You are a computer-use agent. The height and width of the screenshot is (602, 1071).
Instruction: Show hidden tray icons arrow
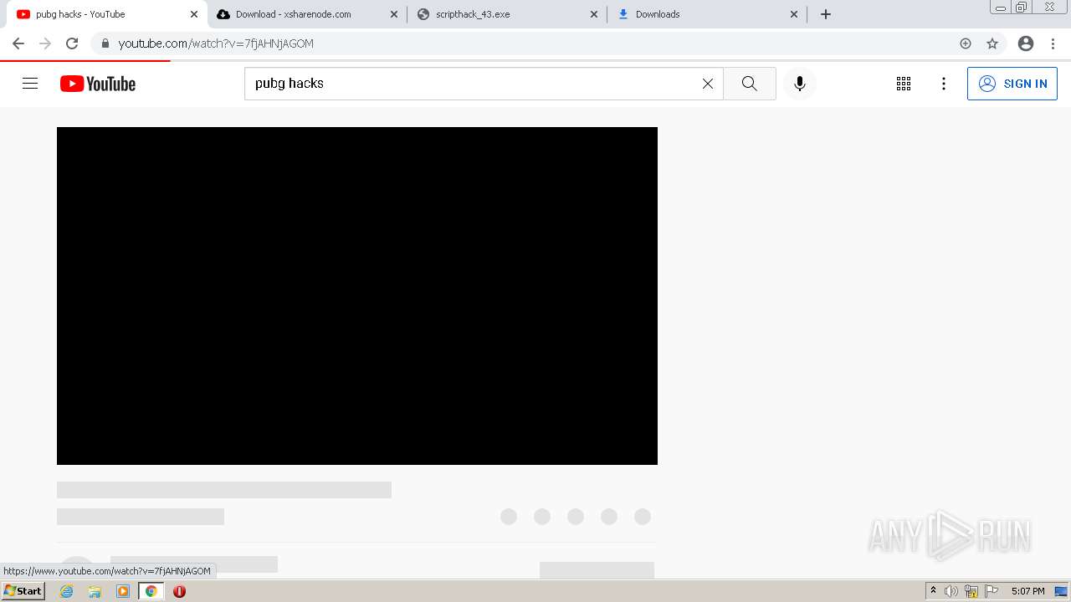click(934, 591)
